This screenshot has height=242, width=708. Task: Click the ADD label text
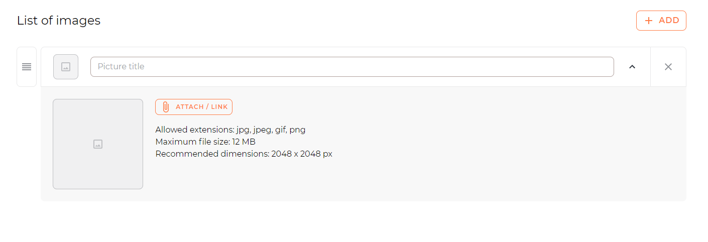[x=669, y=21]
